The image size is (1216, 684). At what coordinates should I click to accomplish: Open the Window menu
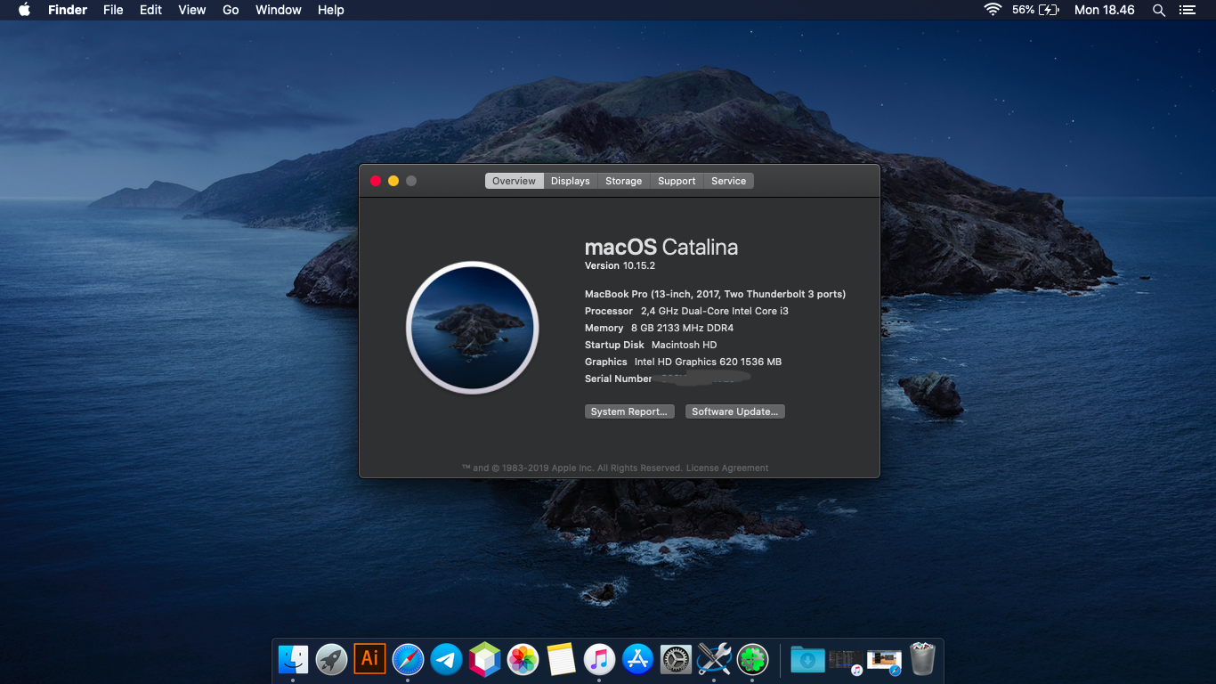click(x=279, y=10)
